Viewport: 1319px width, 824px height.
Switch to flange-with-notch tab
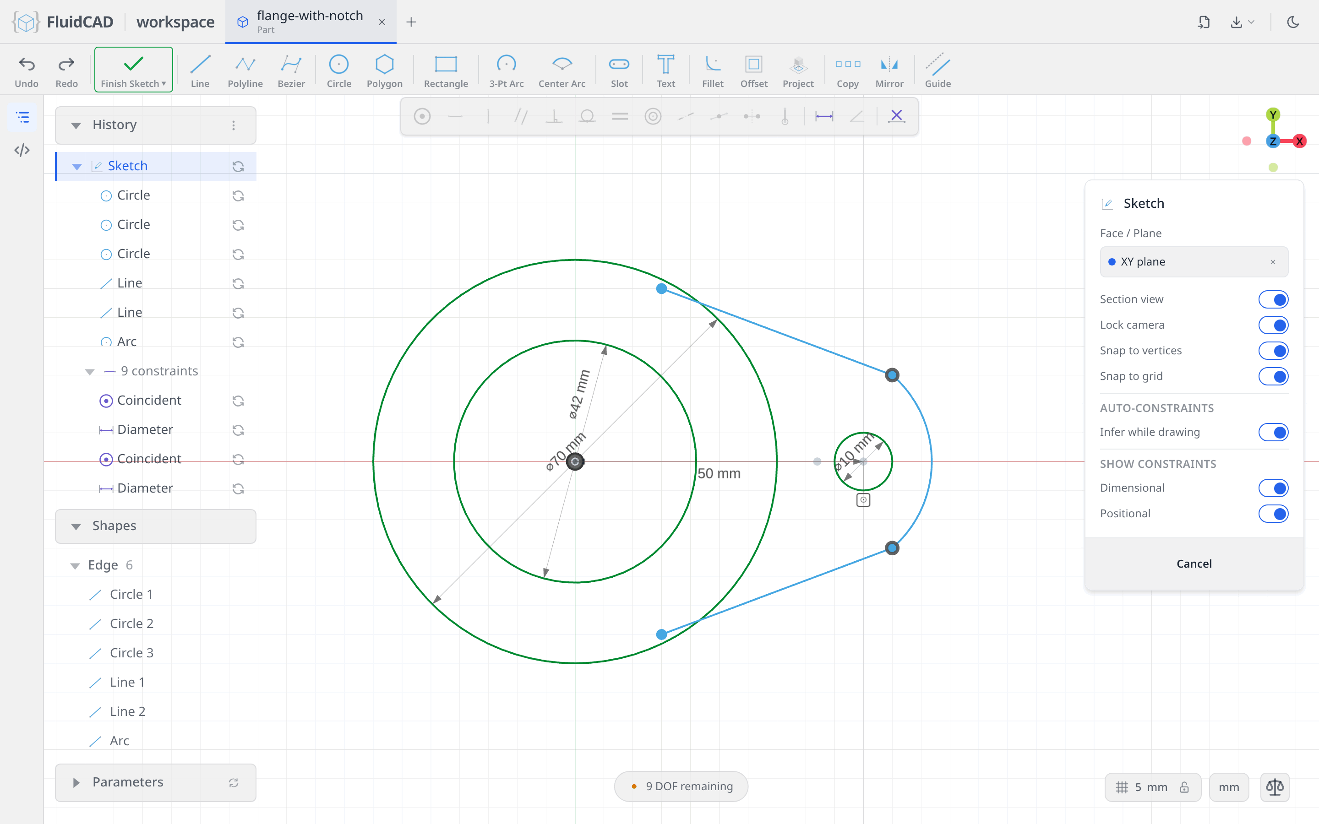(x=310, y=22)
